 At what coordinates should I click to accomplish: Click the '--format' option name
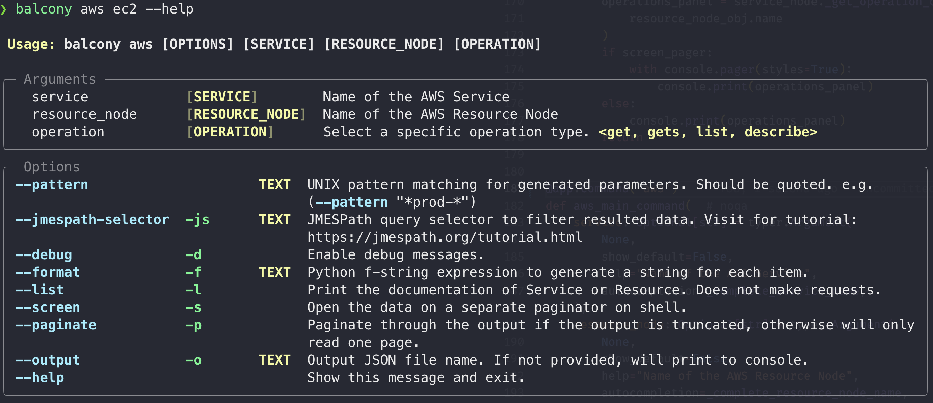coord(48,272)
